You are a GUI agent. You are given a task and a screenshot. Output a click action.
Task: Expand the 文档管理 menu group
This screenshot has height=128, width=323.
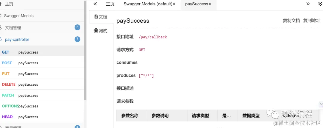[41, 28]
